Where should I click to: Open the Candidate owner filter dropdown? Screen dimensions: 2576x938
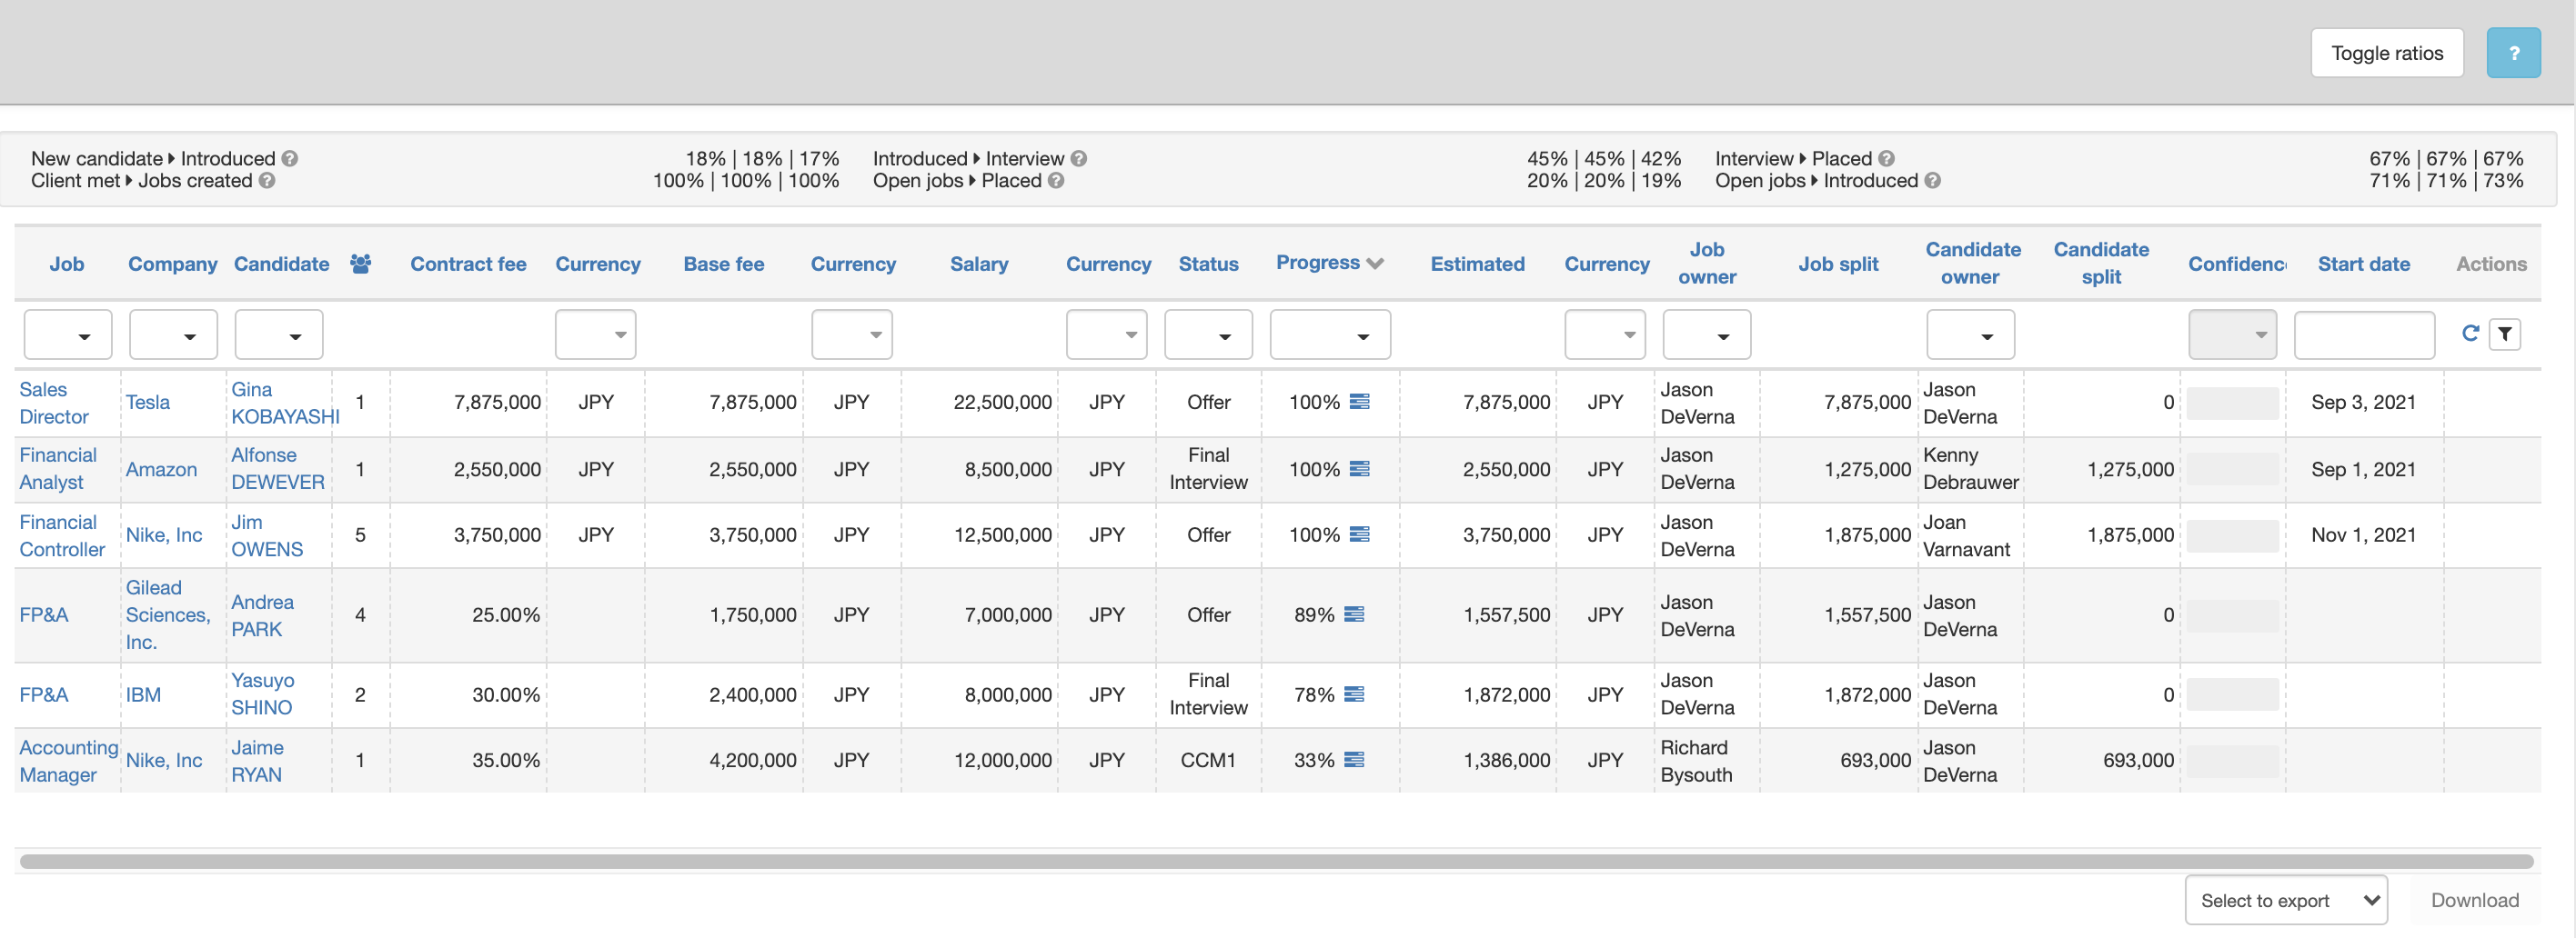click(1971, 334)
